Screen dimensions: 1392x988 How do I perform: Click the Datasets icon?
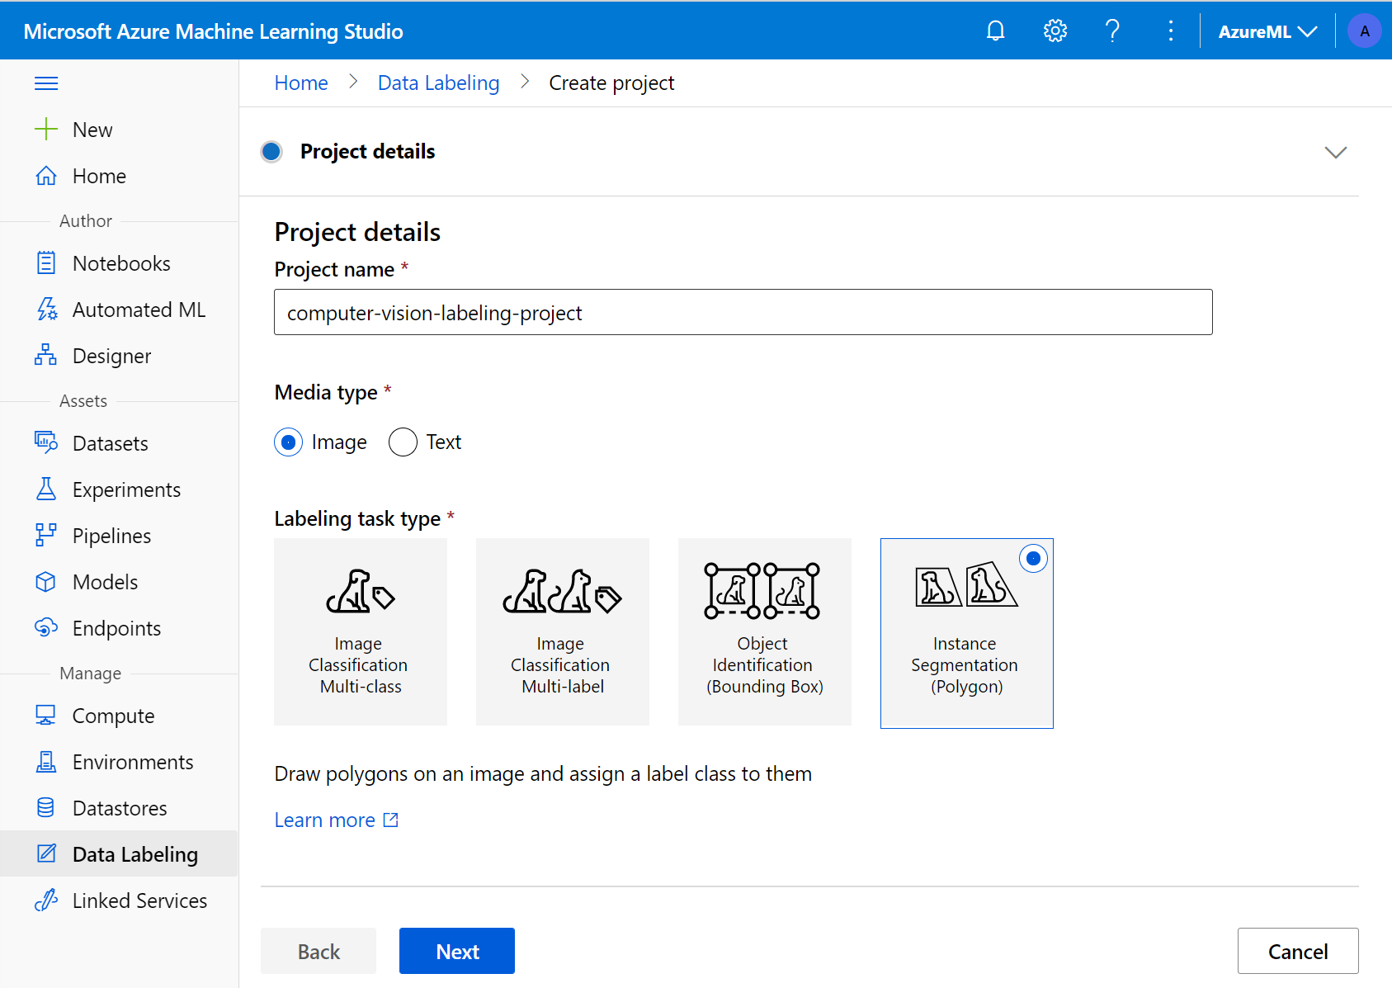click(46, 443)
